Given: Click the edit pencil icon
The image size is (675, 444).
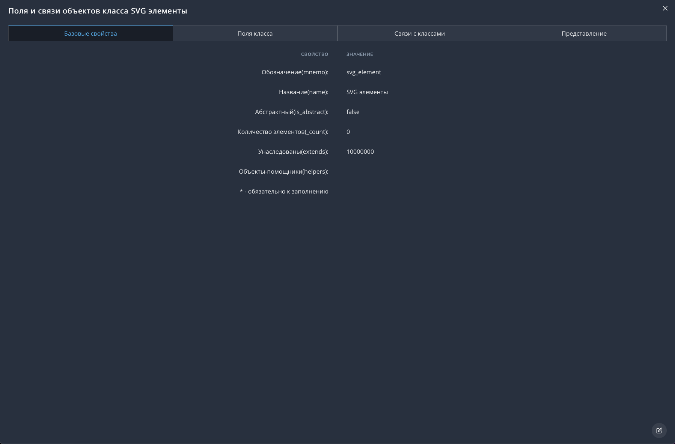Looking at the screenshot, I should [659, 430].
